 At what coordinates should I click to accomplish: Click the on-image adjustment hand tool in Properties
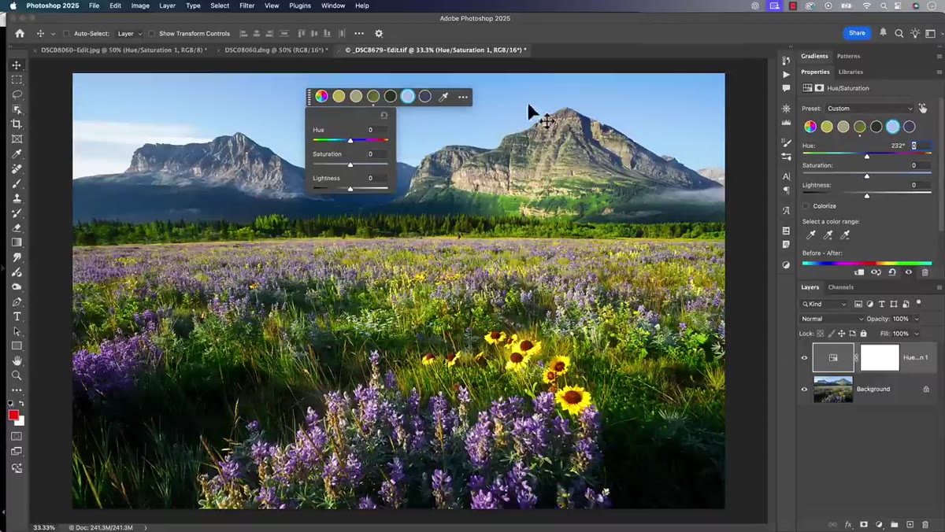pos(923,108)
